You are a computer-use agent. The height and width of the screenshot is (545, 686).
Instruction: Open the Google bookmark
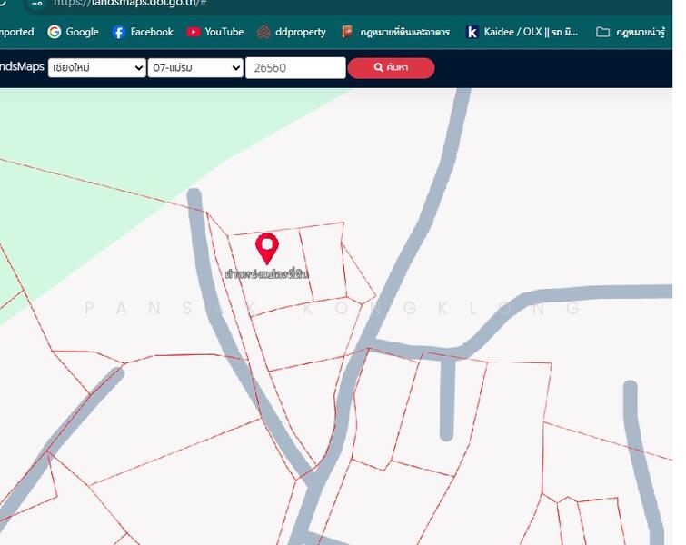coord(73,32)
